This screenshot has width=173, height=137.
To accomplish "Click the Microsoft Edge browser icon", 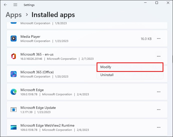I will [14, 92].
